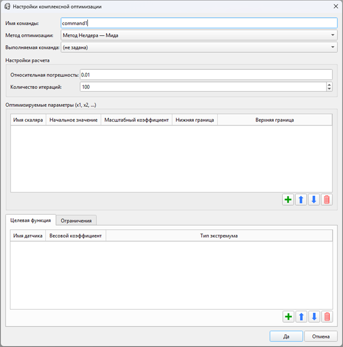
Task: Select the Целевая функция tab
Action: [31, 220]
